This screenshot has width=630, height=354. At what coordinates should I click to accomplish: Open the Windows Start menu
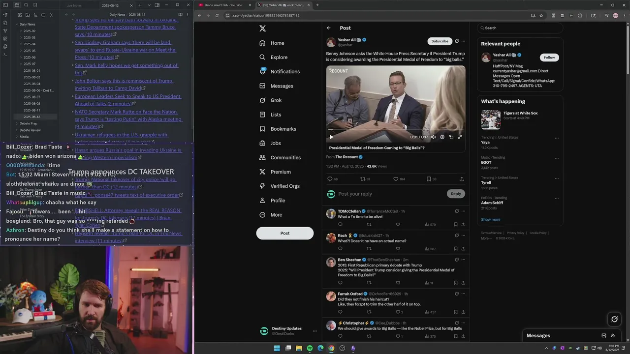[x=277, y=348]
